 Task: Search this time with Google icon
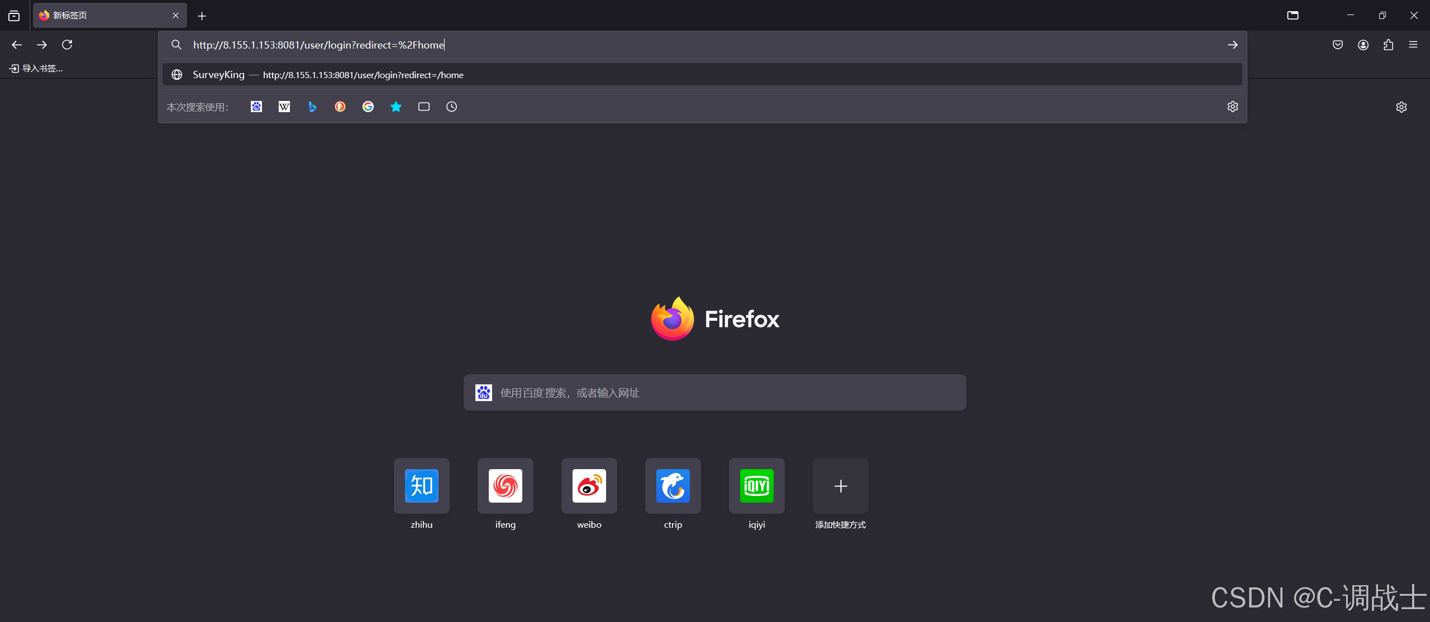pos(368,107)
